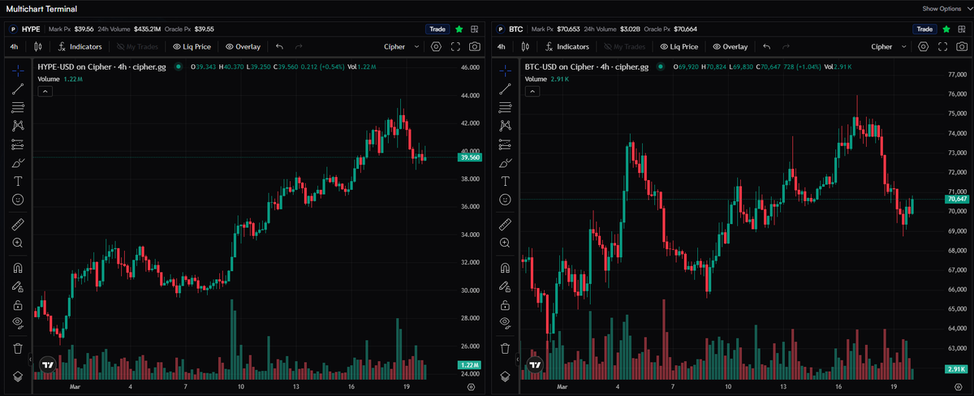The image size is (974, 396).
Task: Choose the Text tool in BTC chart sidebar
Action: (x=505, y=180)
